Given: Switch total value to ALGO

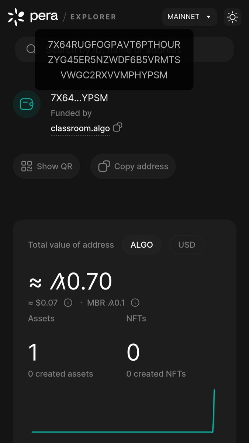Looking at the screenshot, I should click(x=142, y=245).
